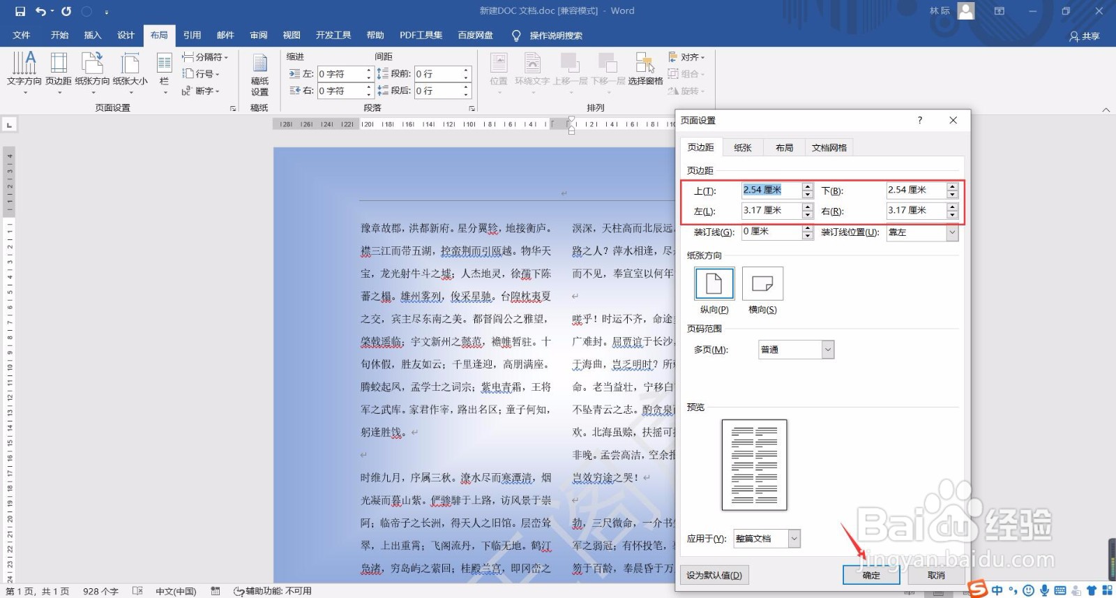Open the Breaks (分隔符) dropdown
Image resolution: width=1116 pixels, height=598 pixels.
click(205, 57)
